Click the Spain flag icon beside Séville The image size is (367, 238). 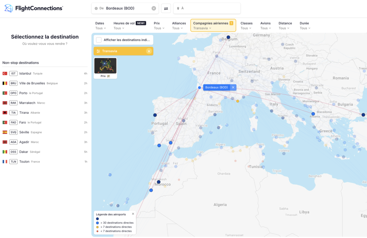coord(5,132)
